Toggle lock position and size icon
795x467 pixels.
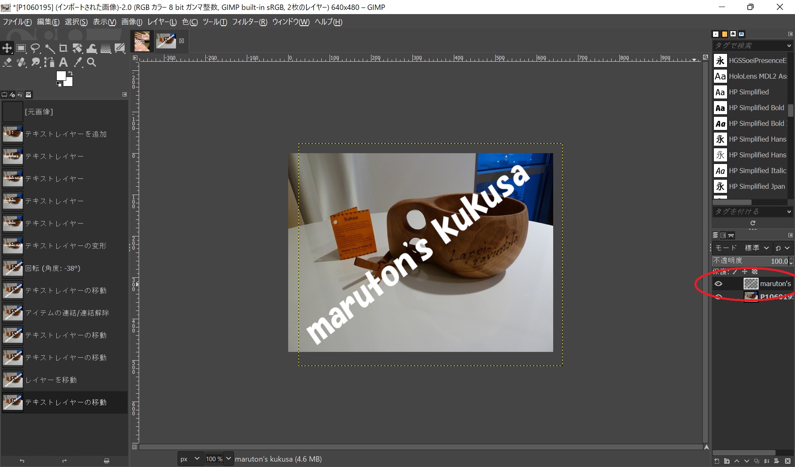coord(744,272)
